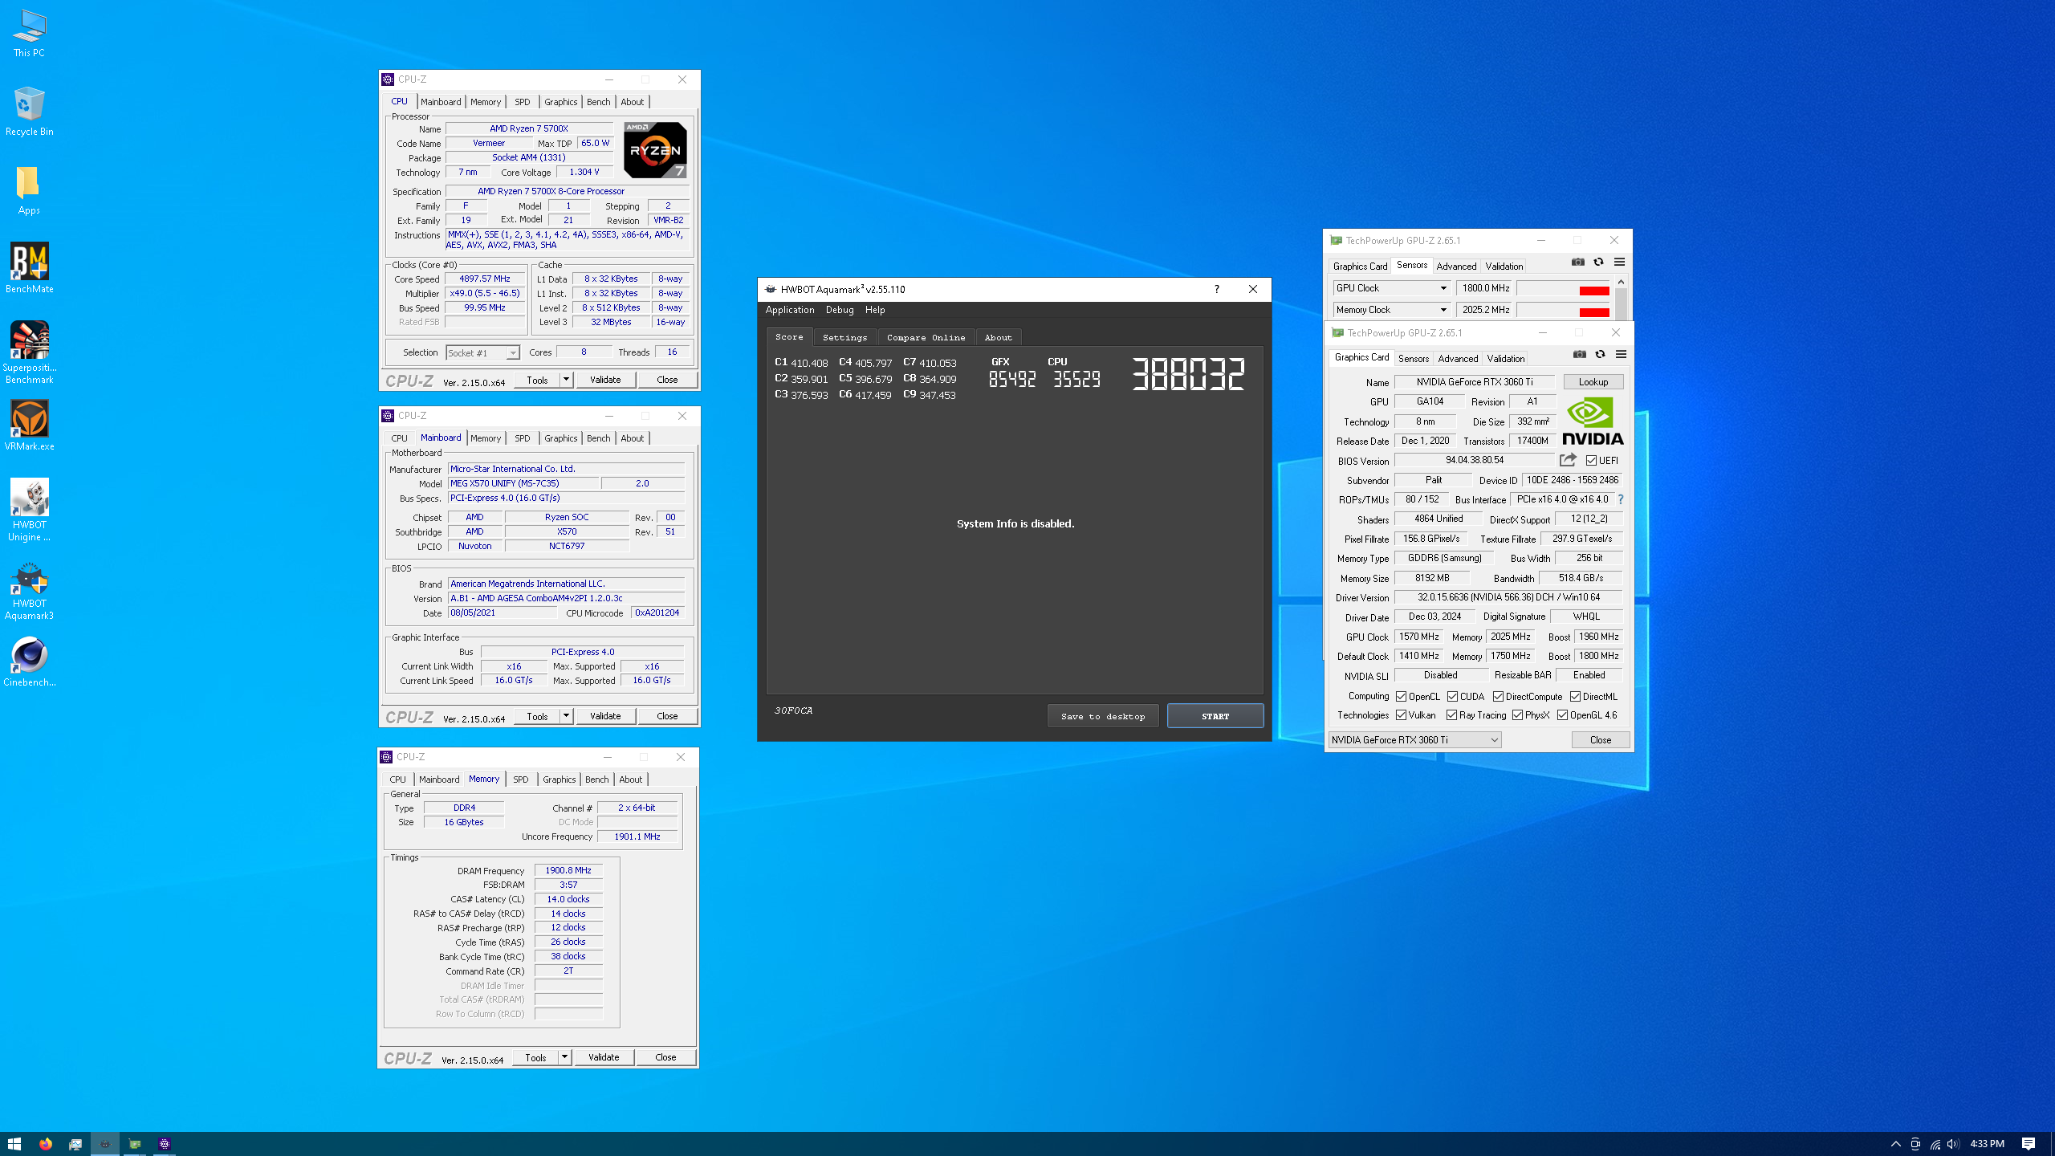Launch Cinebench desktop shortcut
The image size is (2055, 1156).
tap(29, 662)
